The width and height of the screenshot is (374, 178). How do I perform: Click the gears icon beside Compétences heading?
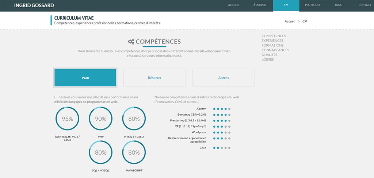click(131, 42)
